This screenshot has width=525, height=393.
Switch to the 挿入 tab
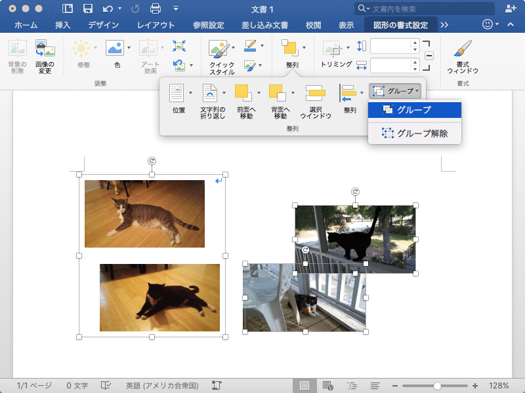62,25
